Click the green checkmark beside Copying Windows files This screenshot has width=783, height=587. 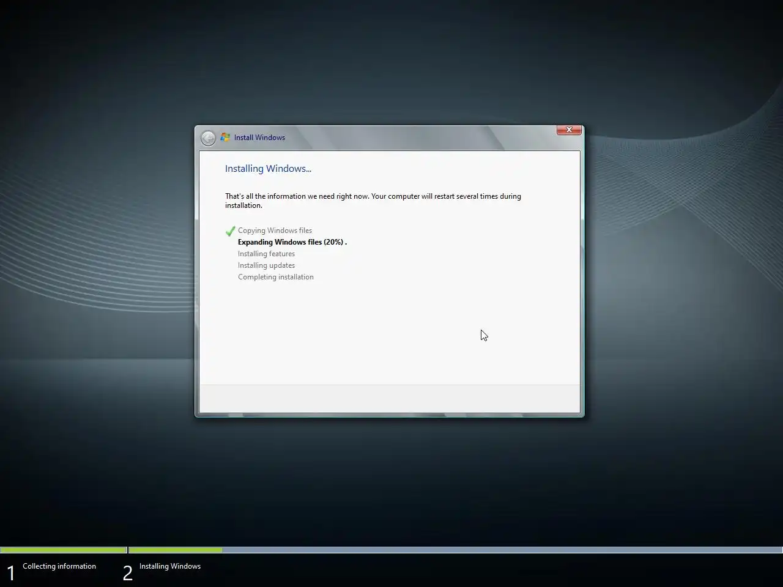click(x=230, y=231)
